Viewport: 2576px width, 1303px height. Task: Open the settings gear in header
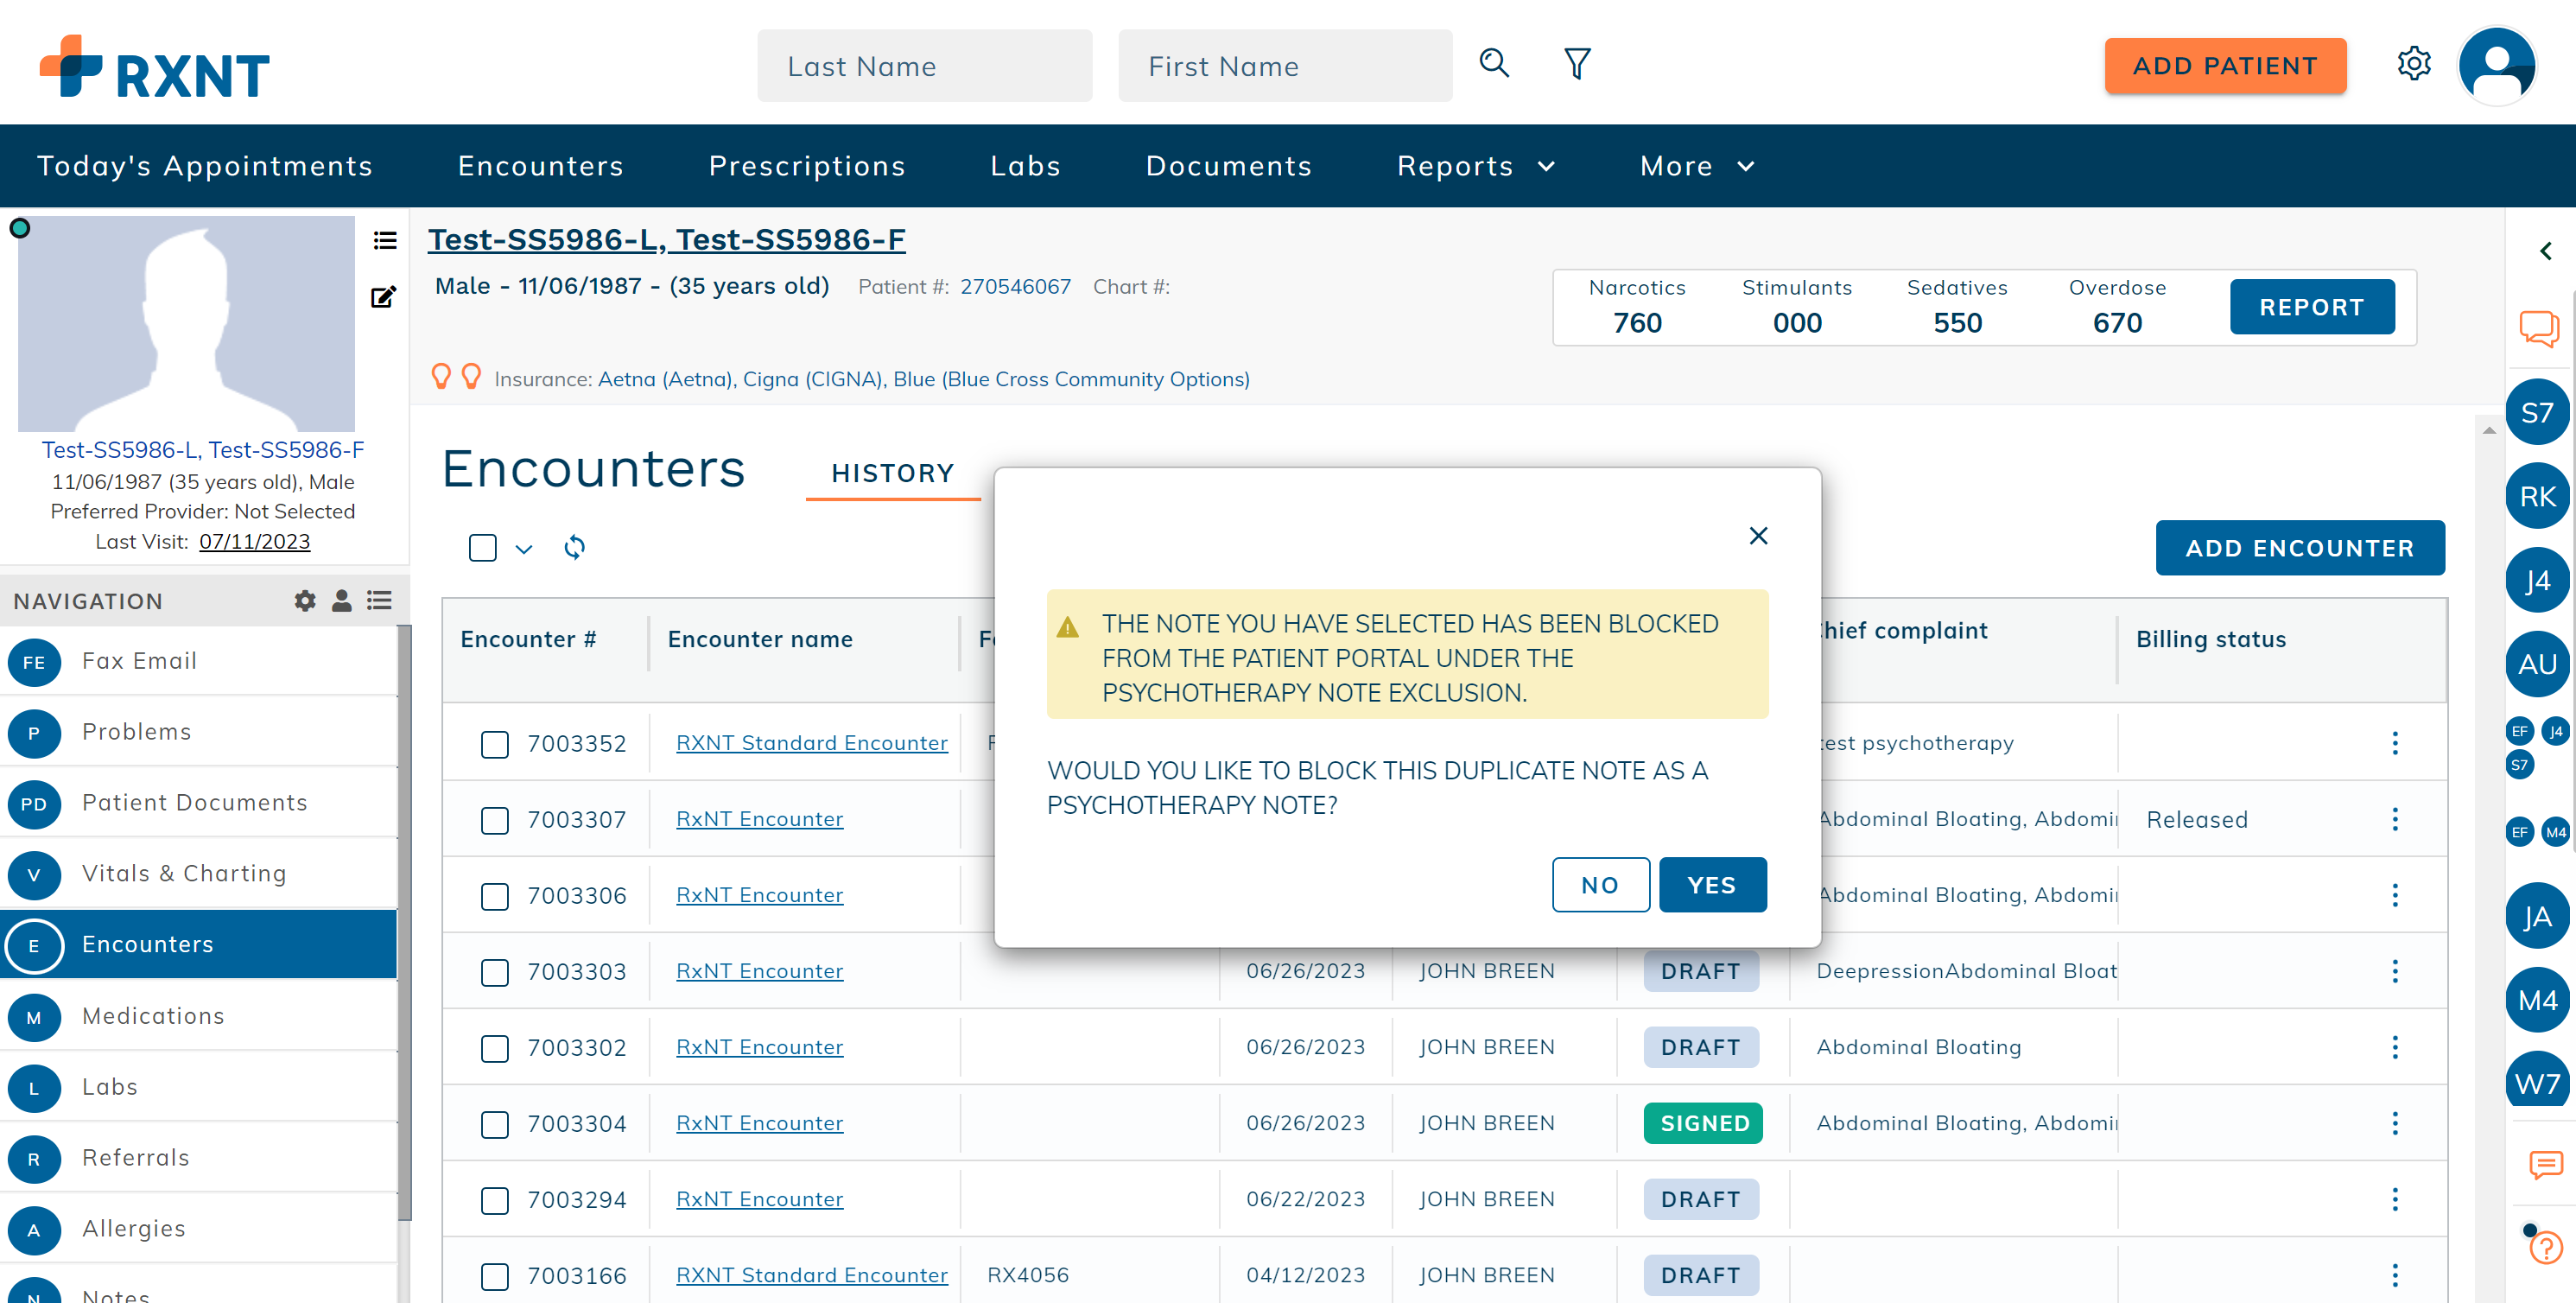click(x=2414, y=64)
